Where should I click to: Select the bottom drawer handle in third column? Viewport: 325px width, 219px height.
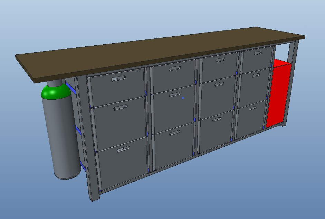(217, 120)
